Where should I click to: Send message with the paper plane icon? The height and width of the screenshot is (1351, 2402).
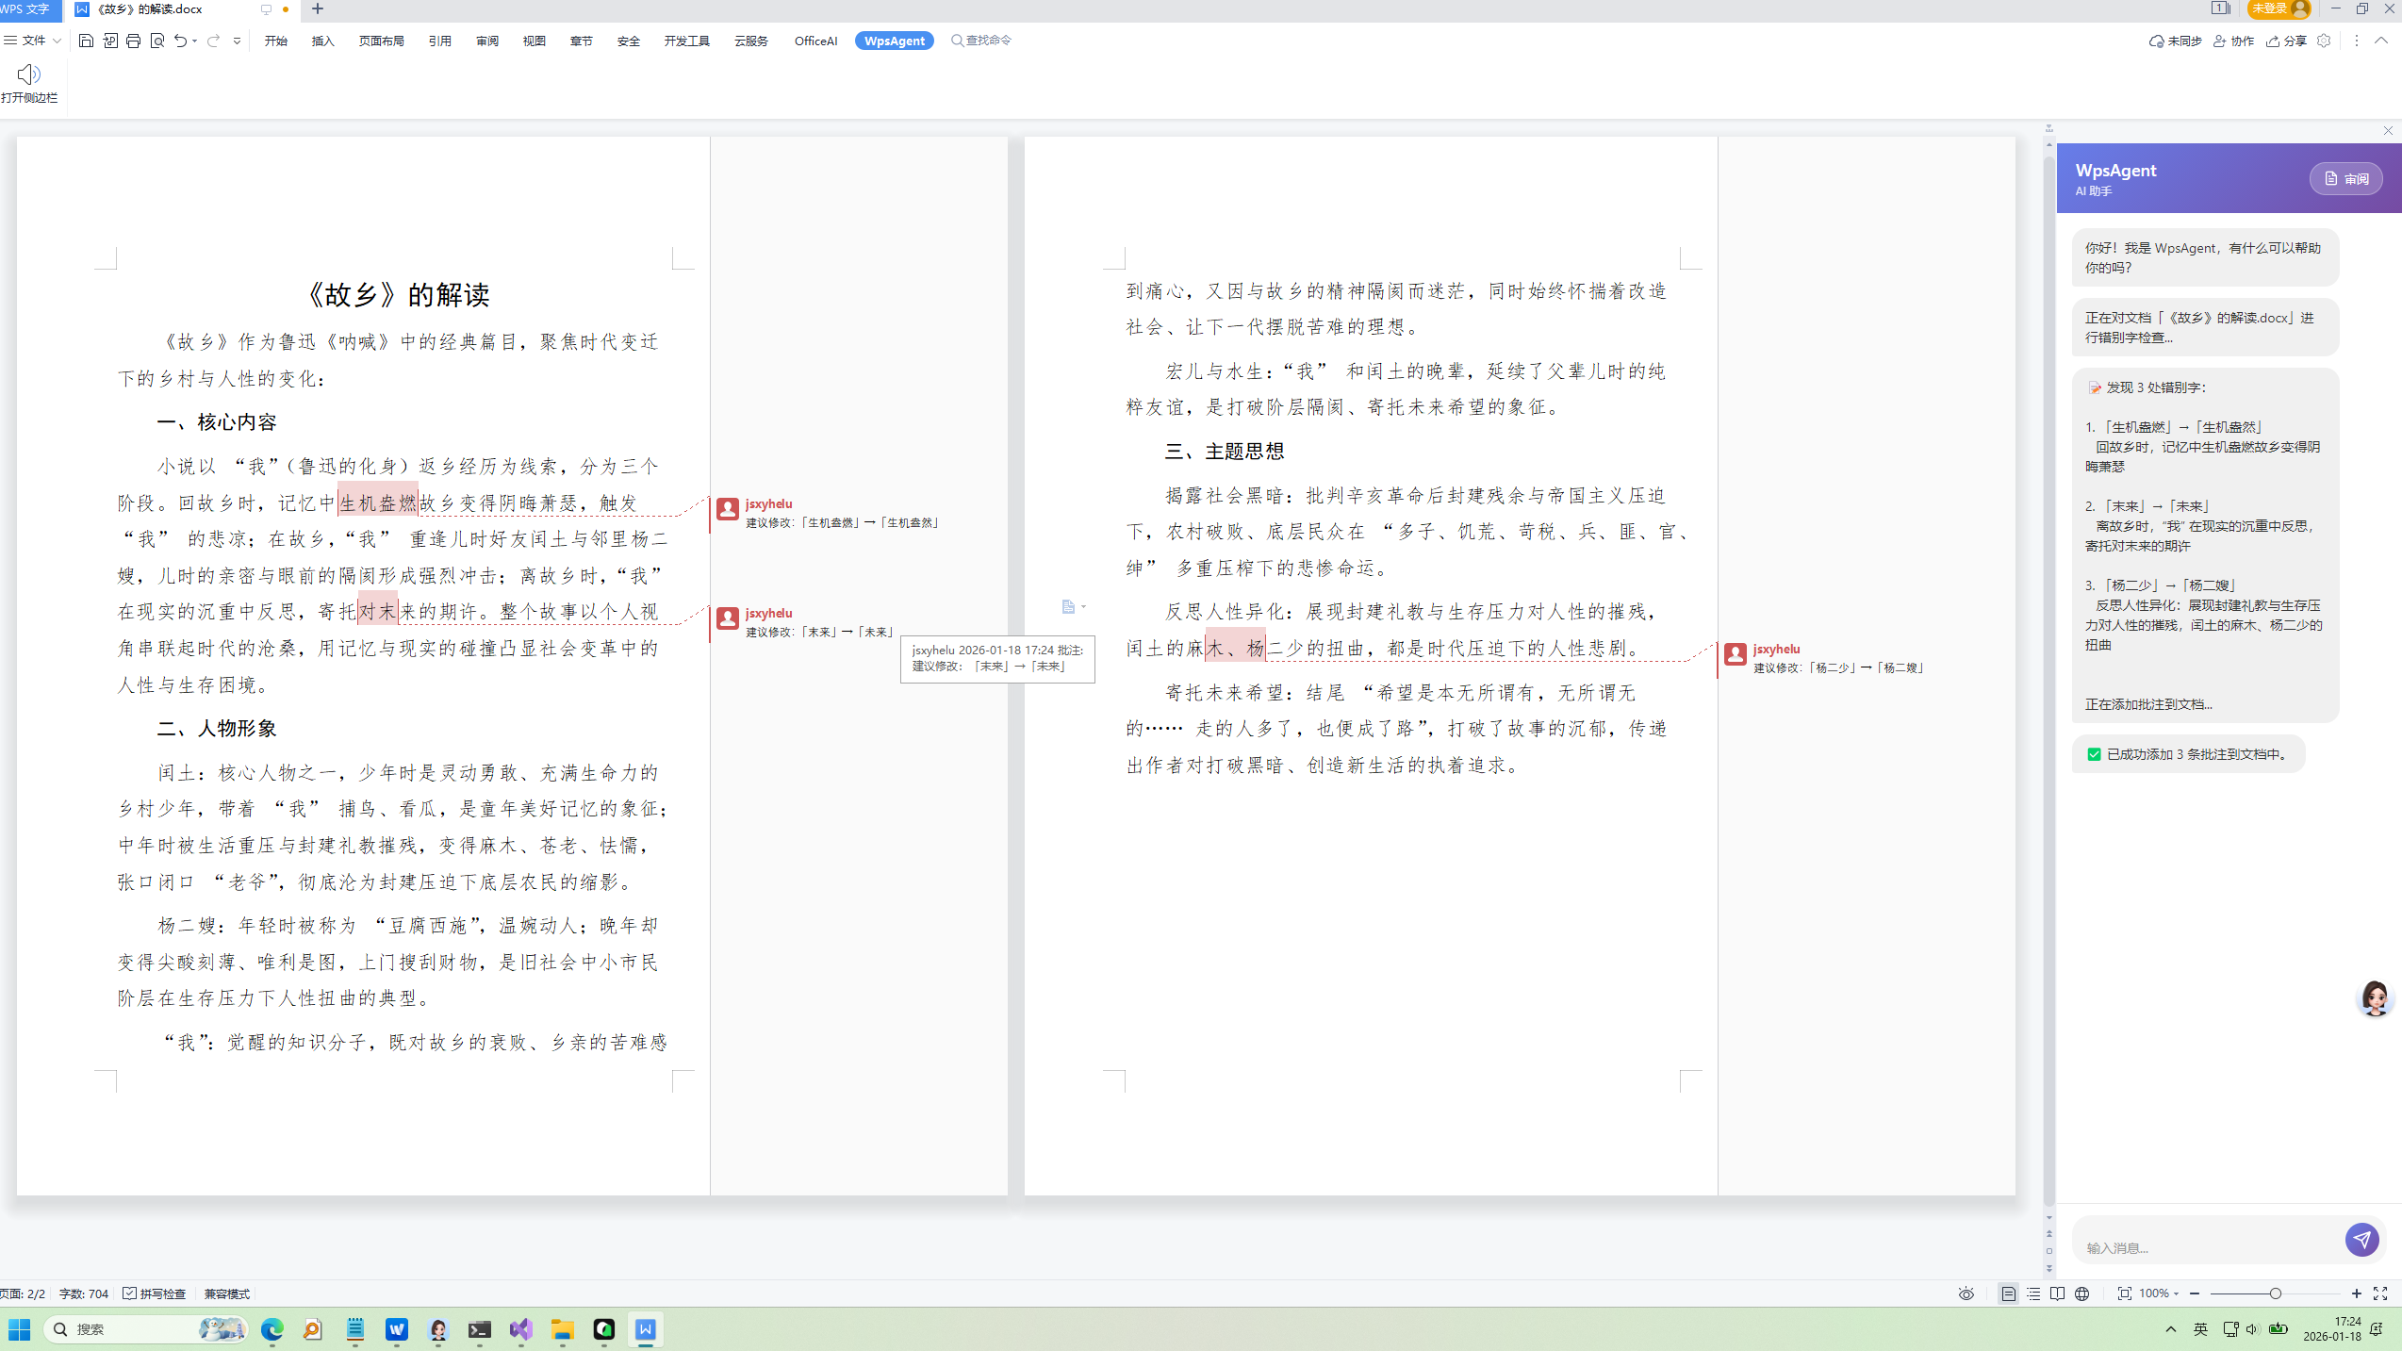[2361, 1240]
